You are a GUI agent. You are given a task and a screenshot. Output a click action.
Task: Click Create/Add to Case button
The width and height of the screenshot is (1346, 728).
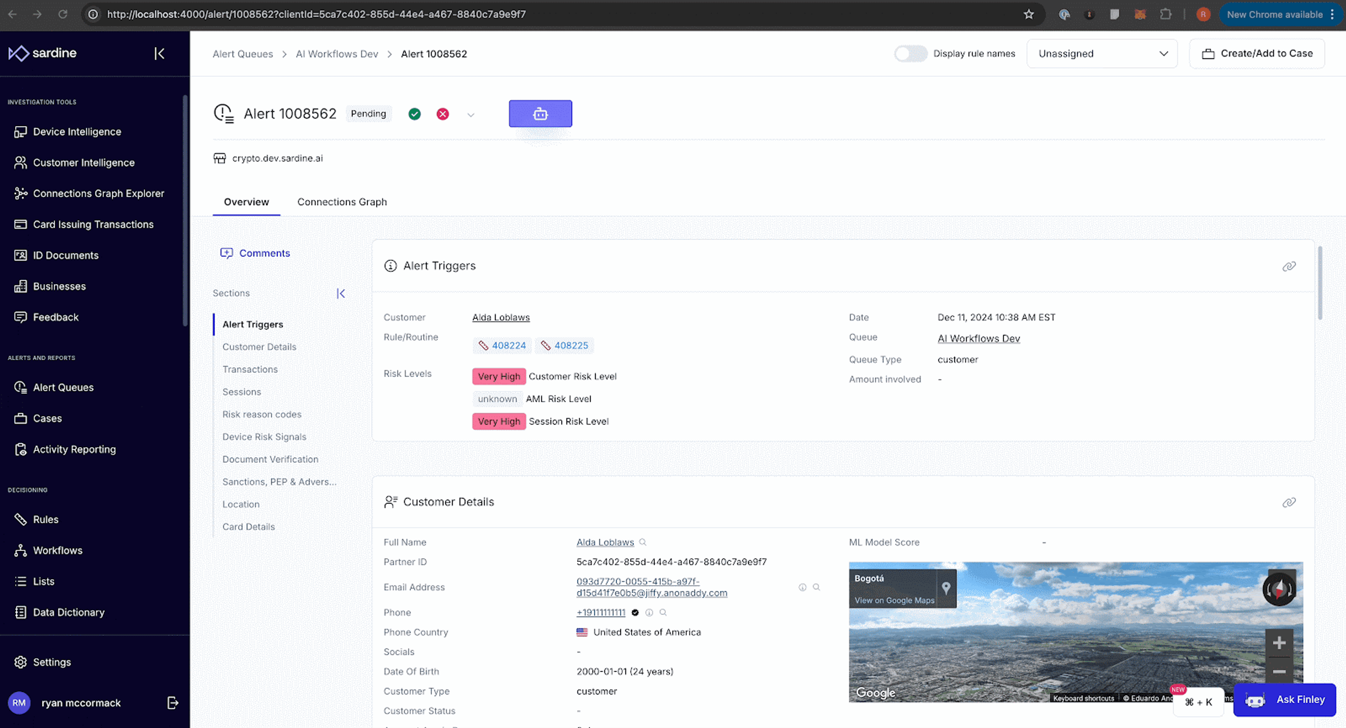coord(1257,53)
